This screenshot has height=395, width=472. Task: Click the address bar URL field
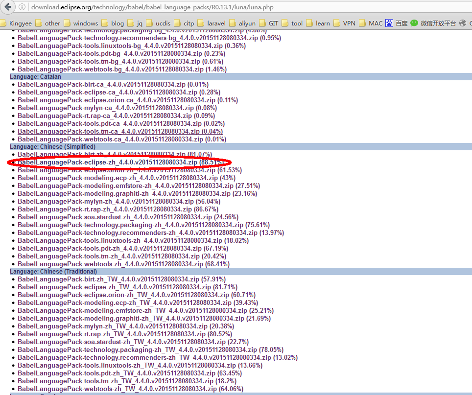click(250, 7)
